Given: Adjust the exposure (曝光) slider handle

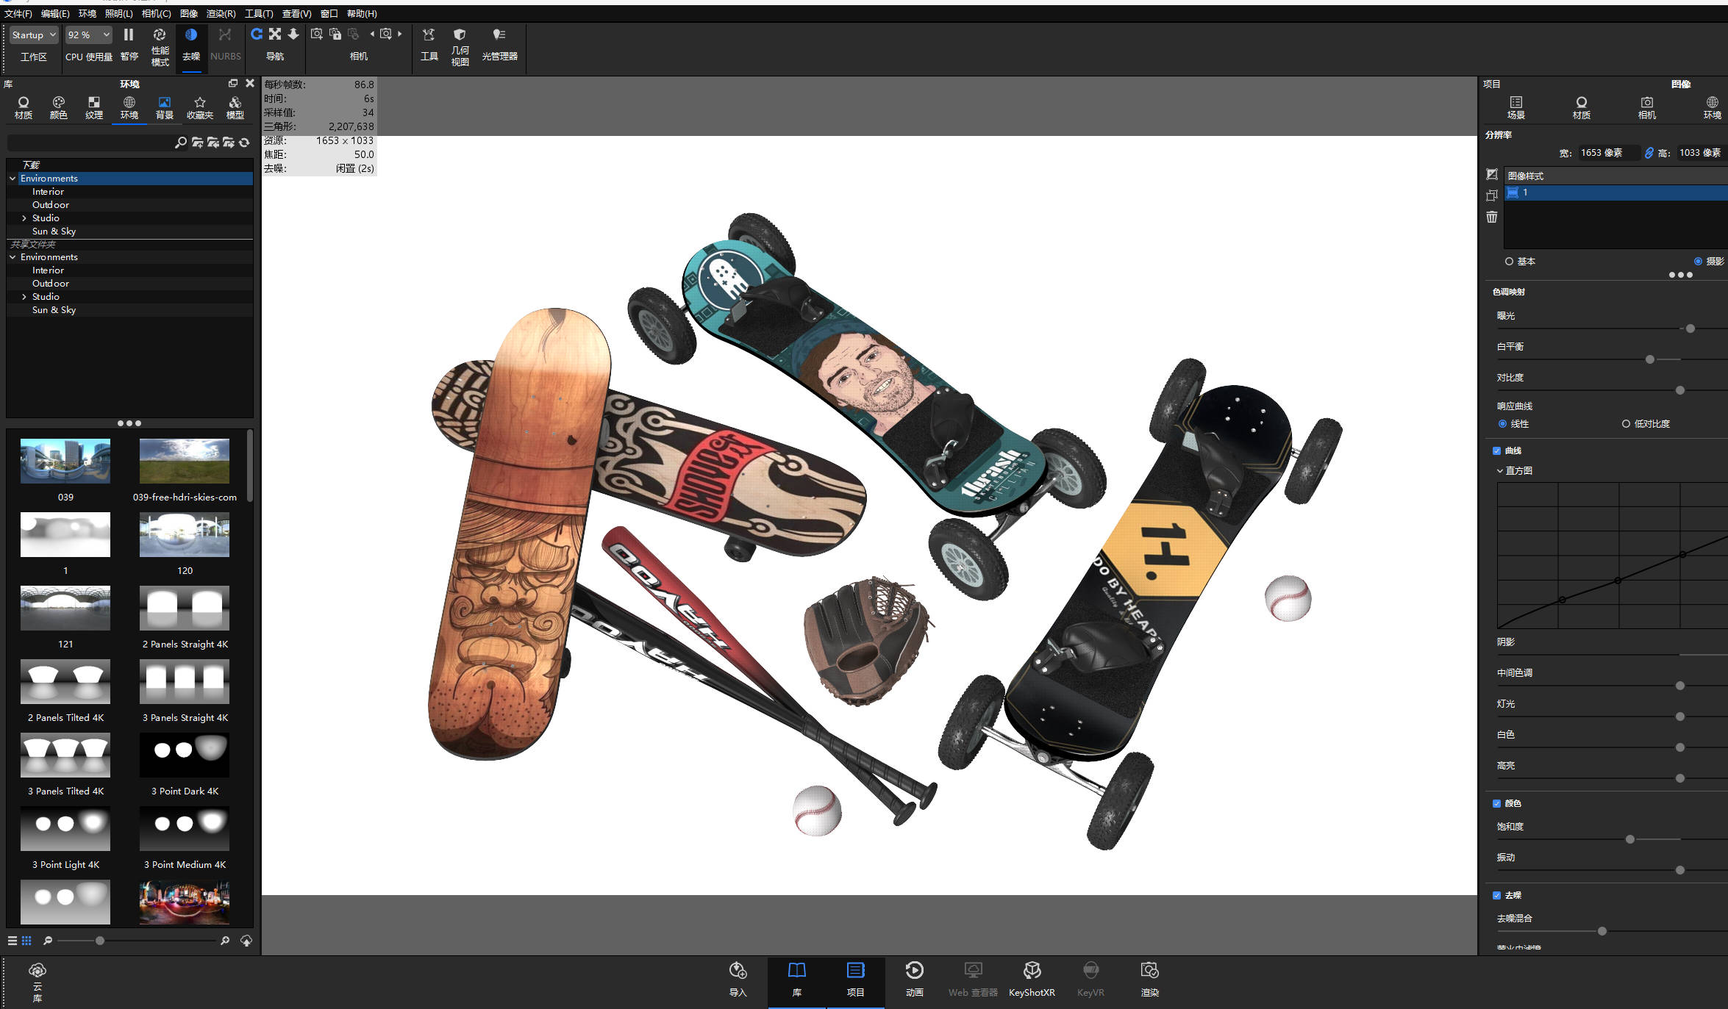Looking at the screenshot, I should tap(1690, 328).
